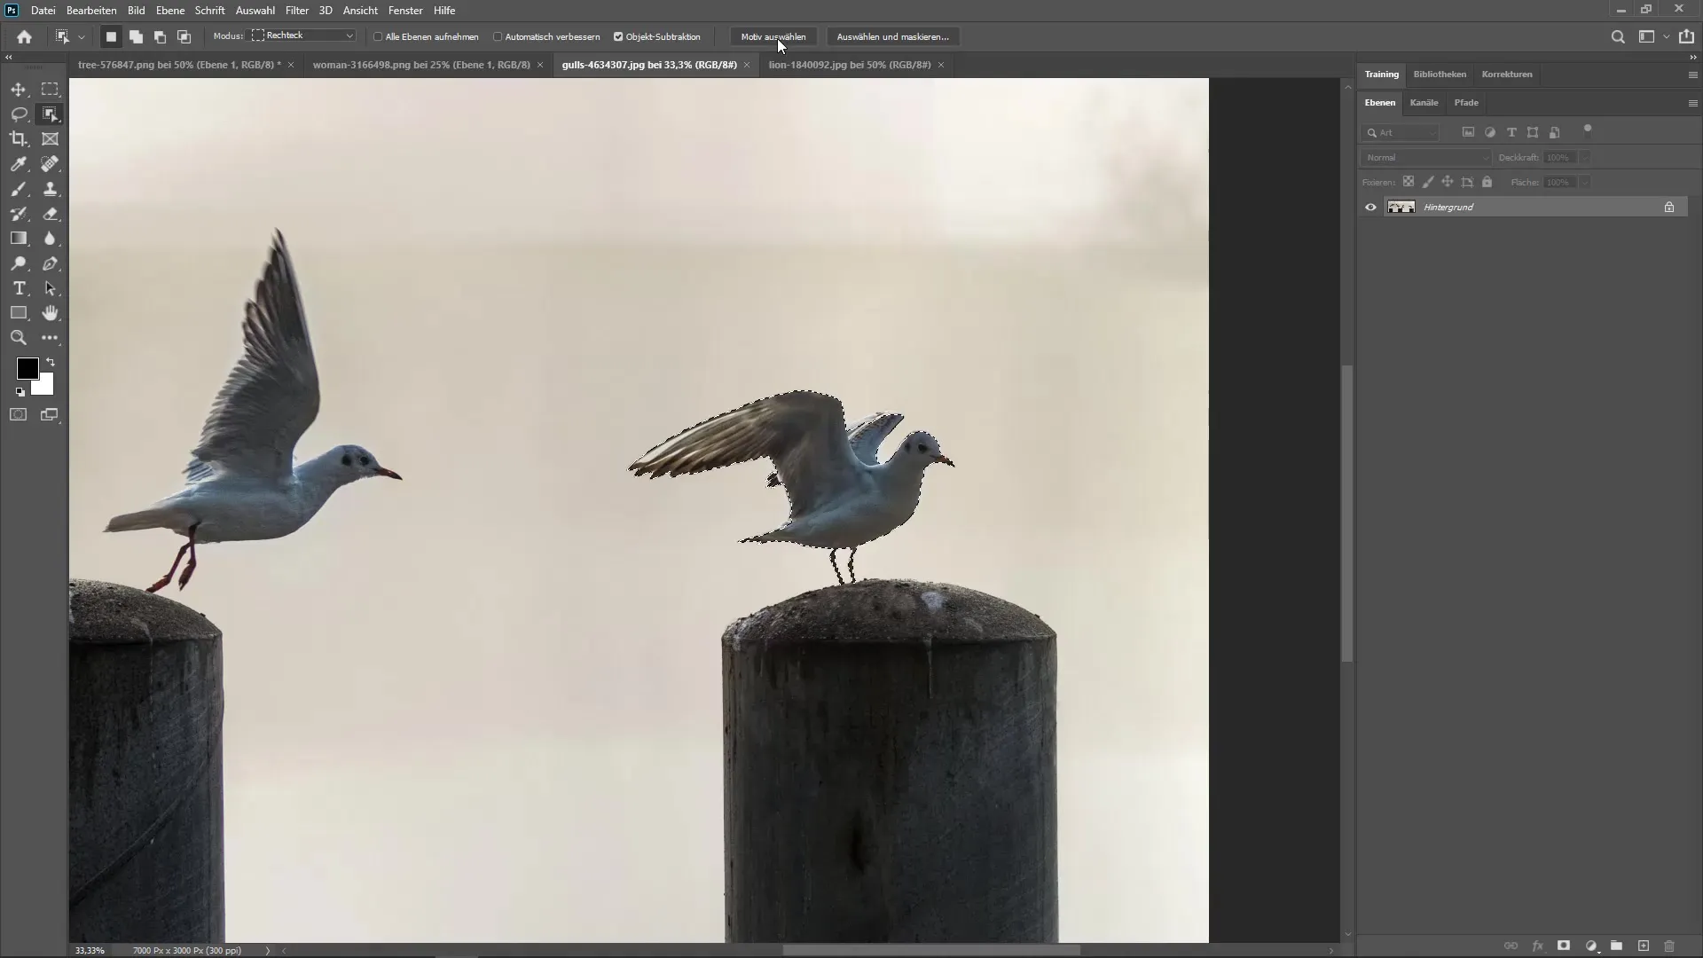Select the Rectangular Marquee tool

coord(51,90)
